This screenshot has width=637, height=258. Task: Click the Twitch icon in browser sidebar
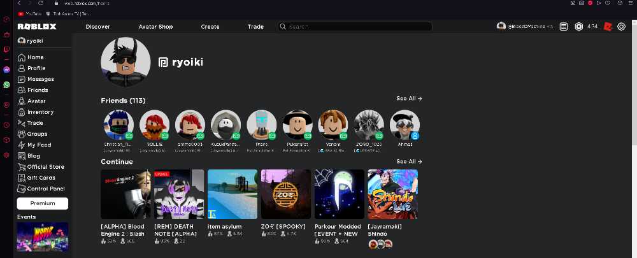pyautogui.click(x=6, y=49)
